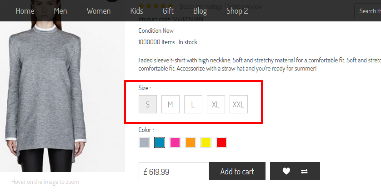Select size XL option
The height and width of the screenshot is (193, 381).
(216, 104)
